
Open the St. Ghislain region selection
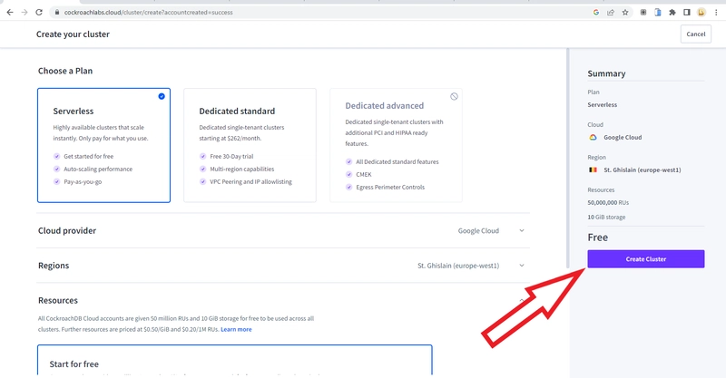coord(458,266)
